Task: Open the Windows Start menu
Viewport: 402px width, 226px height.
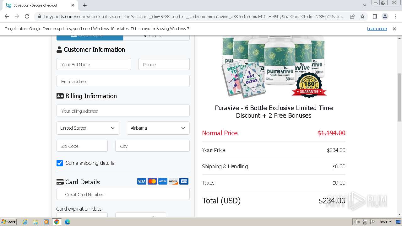Action: 8,222
